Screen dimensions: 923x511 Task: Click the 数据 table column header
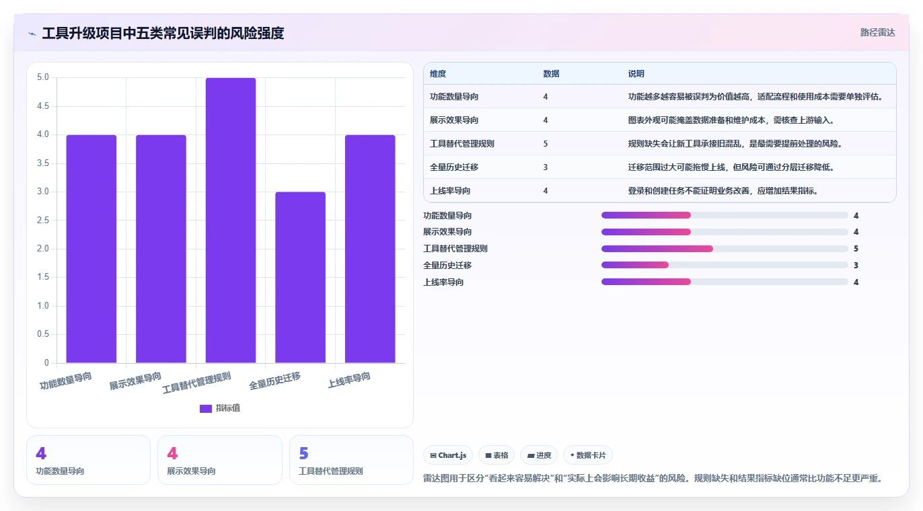pos(551,74)
